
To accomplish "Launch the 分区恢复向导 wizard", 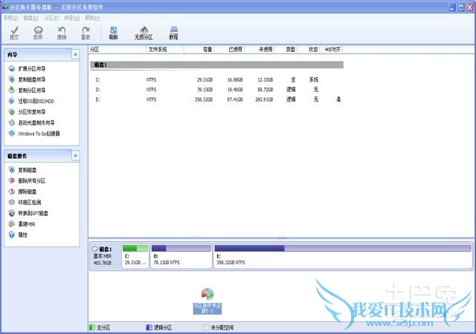I will click(28, 112).
